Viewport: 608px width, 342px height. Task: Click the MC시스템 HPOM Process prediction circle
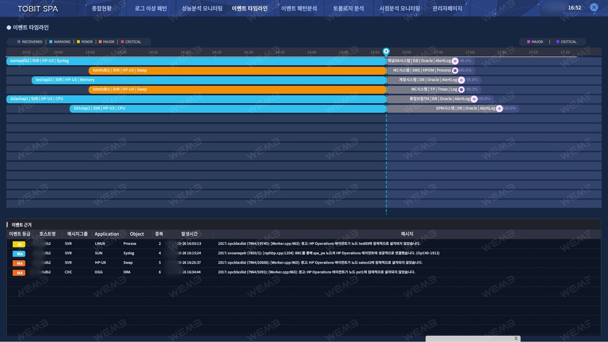pos(455,70)
